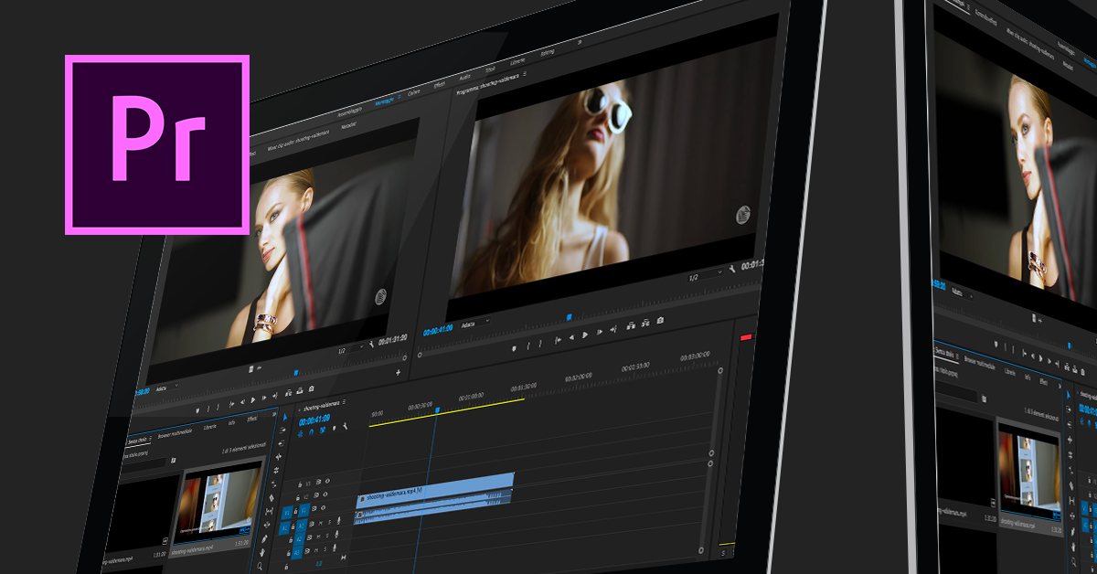This screenshot has width=1097, height=574.
Task: Add a marker in the timeline header
Action: [x=334, y=428]
